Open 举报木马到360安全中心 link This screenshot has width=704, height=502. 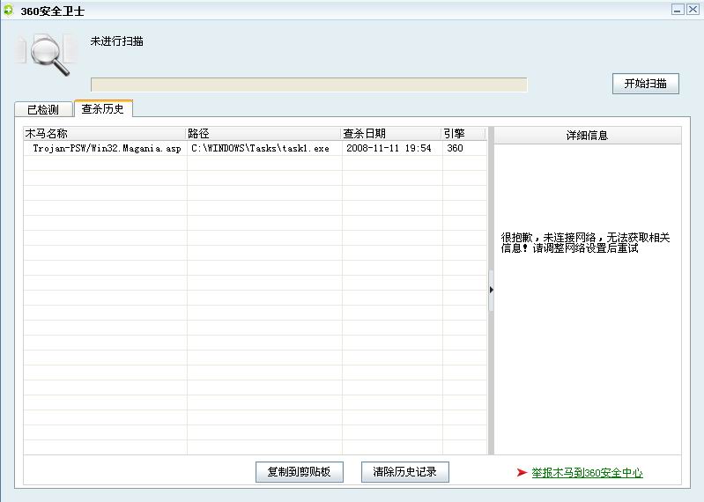[588, 473]
